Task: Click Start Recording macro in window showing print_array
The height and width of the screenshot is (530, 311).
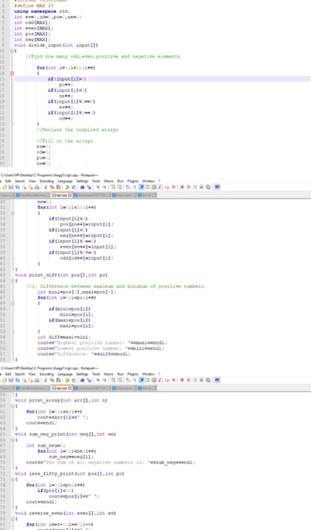Action: point(182,380)
